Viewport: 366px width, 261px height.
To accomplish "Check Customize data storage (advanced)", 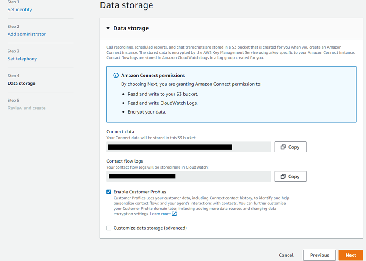I will (108, 228).
